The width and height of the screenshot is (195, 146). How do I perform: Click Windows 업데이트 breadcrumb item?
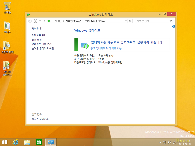95,21
